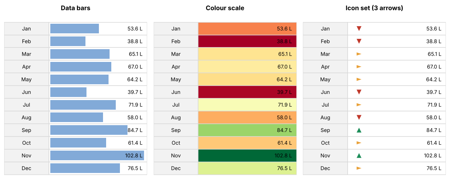Click the Jul data bar for 71.9 L
Viewport: 450px width, 185px height.
click(x=83, y=105)
